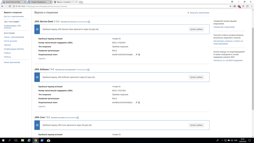
Task: Click the address bar URL field
Action: (x=121, y=6)
